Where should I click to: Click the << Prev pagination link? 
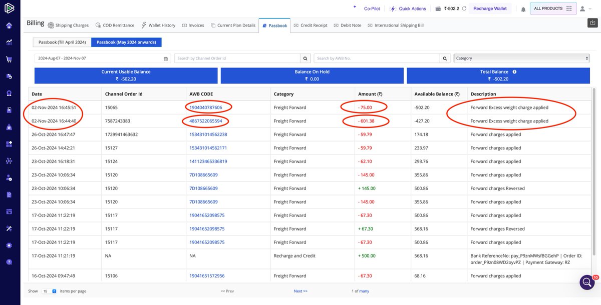(x=227, y=291)
